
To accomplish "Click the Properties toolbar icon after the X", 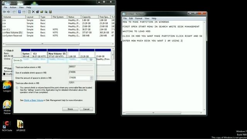I will [x=37, y=12].
